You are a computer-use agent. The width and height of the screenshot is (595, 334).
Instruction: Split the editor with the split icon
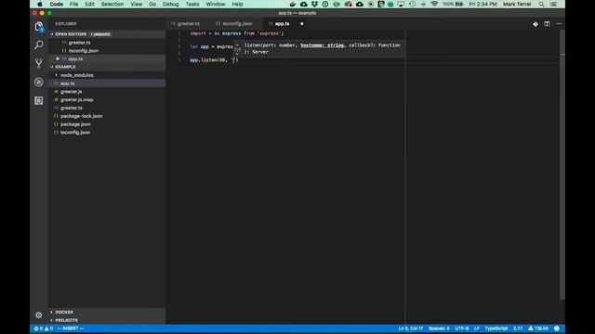[x=547, y=24]
